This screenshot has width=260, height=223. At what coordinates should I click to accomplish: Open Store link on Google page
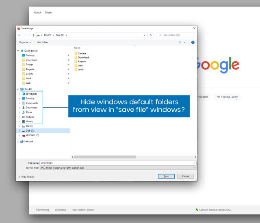tap(48, 13)
